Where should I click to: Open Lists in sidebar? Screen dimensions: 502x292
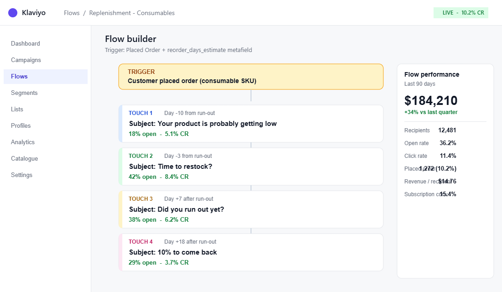(46, 109)
